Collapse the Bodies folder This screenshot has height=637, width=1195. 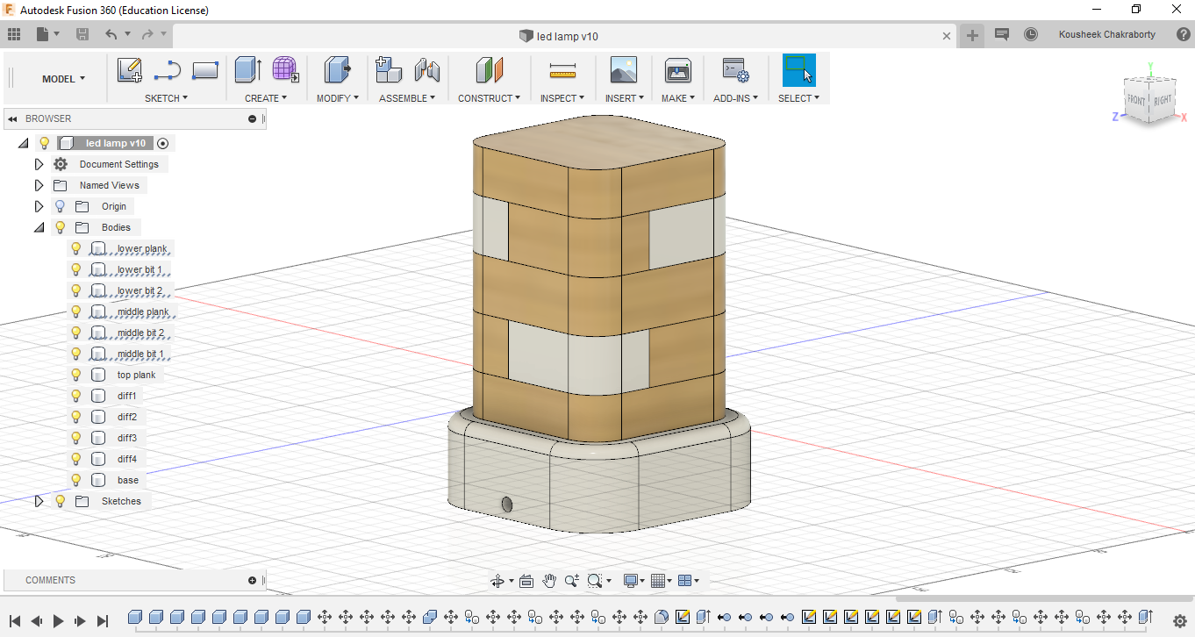pos(39,226)
